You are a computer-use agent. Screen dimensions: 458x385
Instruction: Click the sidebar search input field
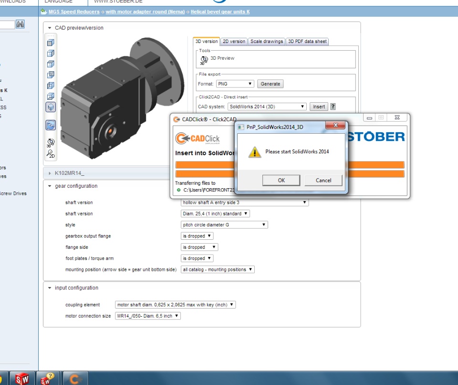7,24
